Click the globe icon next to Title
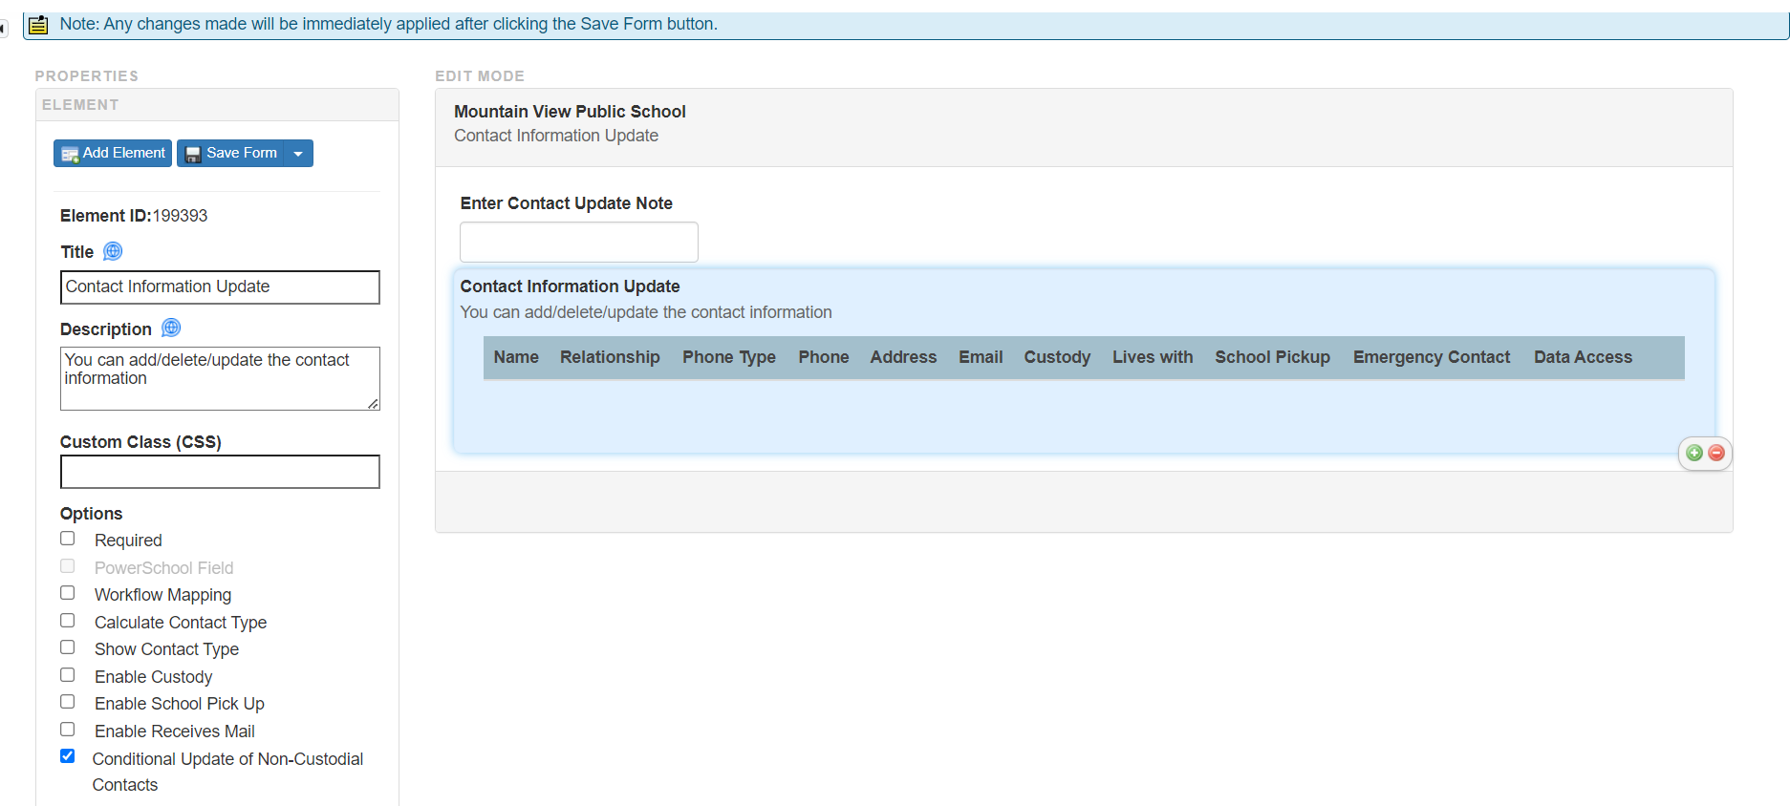1790x806 pixels. coord(113,251)
